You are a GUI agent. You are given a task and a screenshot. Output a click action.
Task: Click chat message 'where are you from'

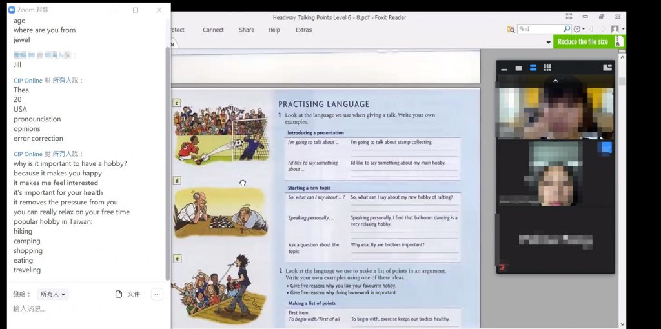coord(45,30)
